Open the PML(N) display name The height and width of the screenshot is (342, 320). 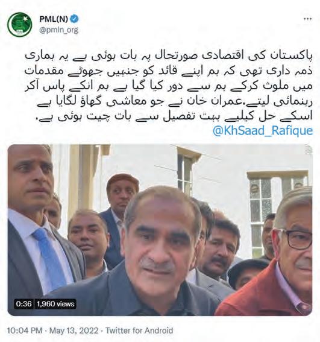(54, 19)
